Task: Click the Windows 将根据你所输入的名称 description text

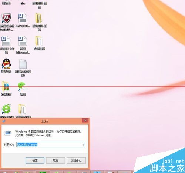Action: click(48, 133)
